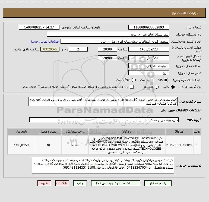The width and height of the screenshot is (209, 202).
Task: Click the price validity time 20:00 field
Action: 107,58
